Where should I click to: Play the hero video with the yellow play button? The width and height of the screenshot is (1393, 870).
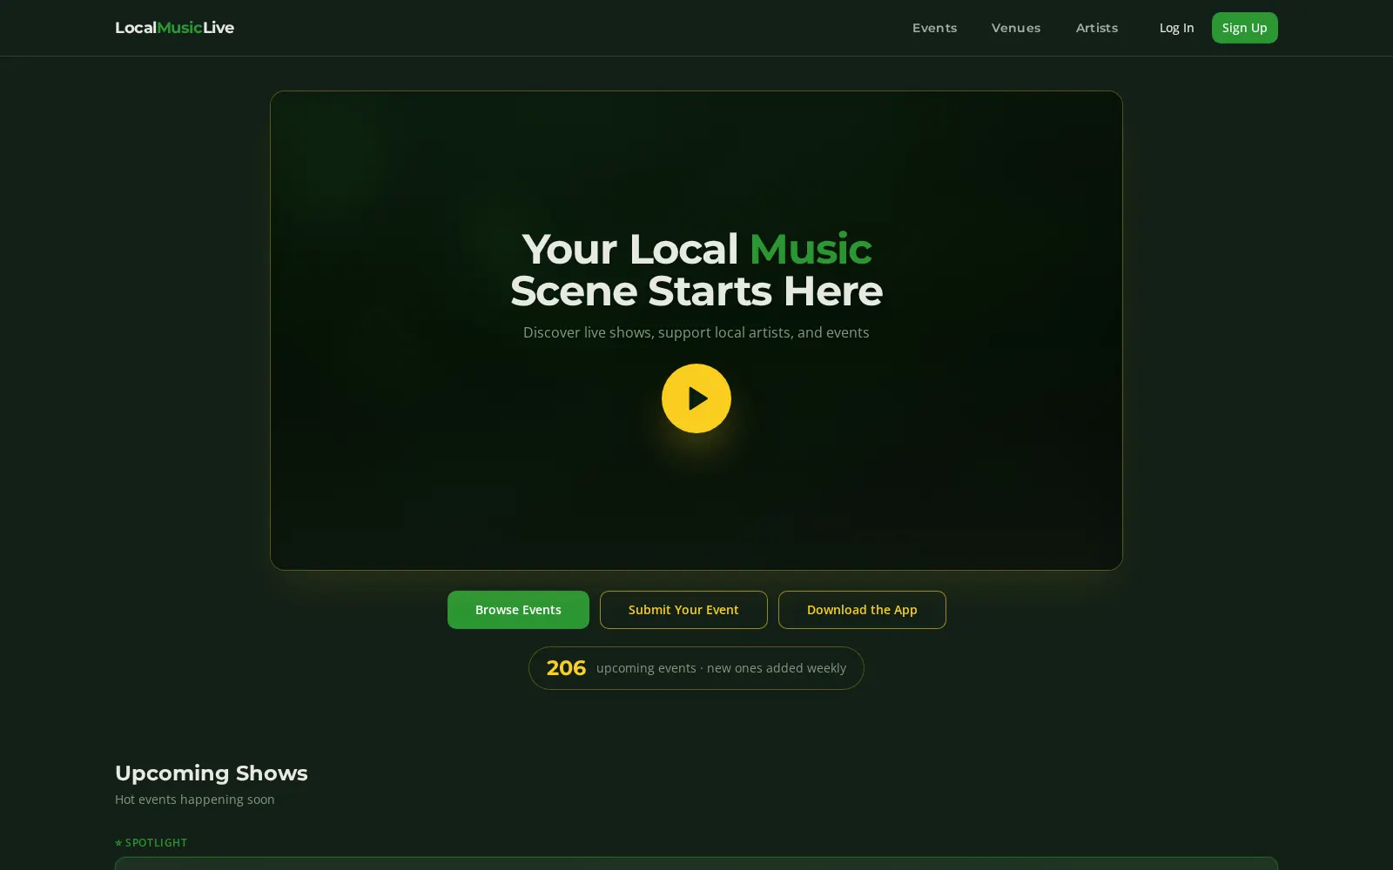click(x=696, y=398)
